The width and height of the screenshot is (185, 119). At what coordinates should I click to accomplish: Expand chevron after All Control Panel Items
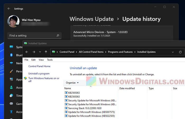[106, 52]
